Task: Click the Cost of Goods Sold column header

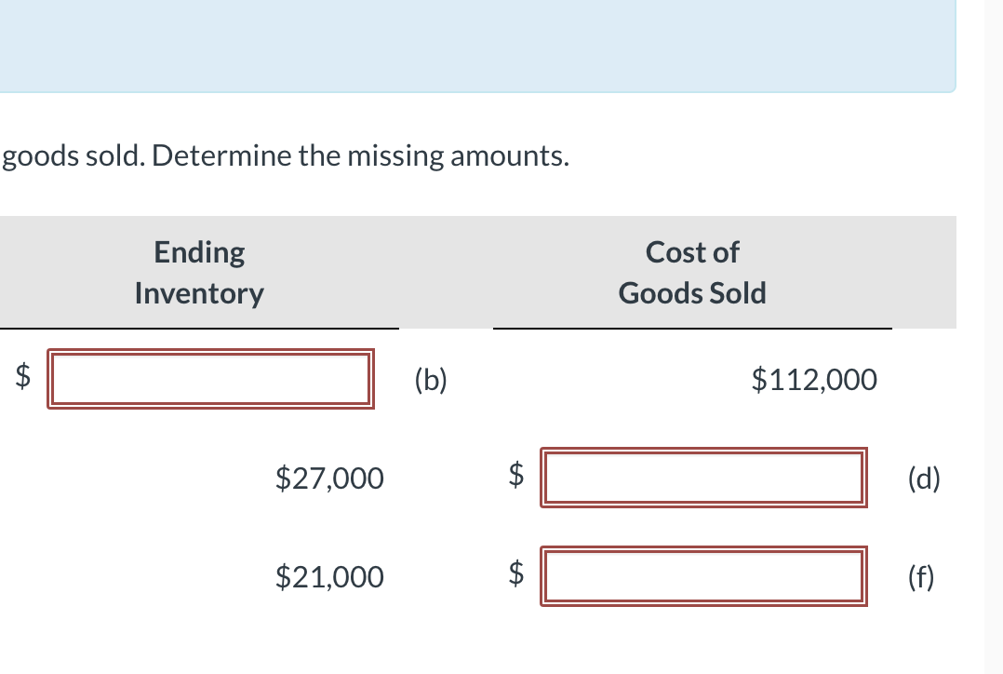Action: point(691,272)
